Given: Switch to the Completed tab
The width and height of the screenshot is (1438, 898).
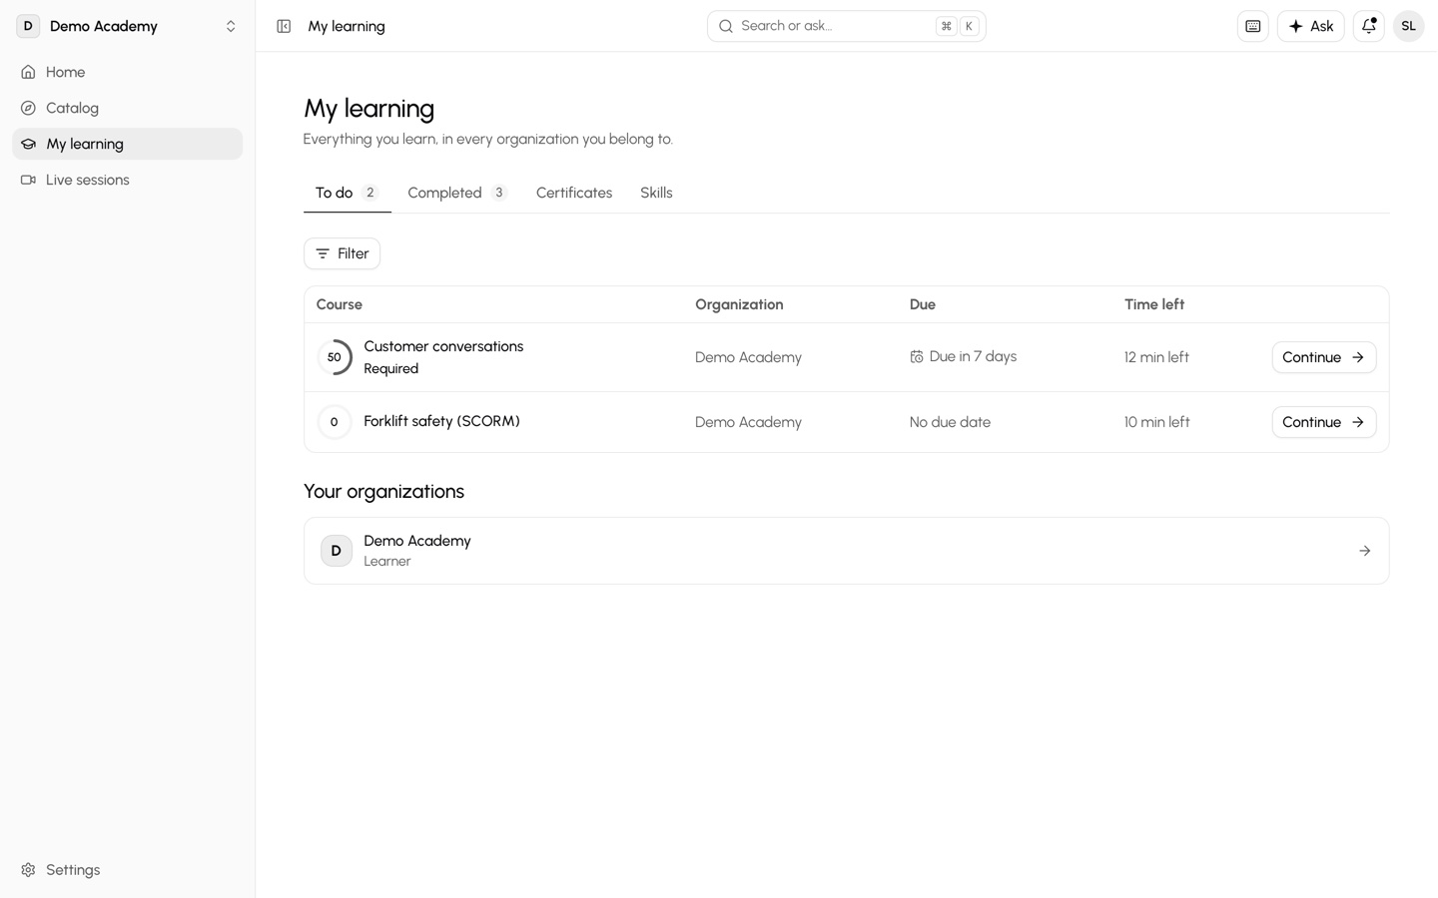Looking at the screenshot, I should tap(457, 193).
